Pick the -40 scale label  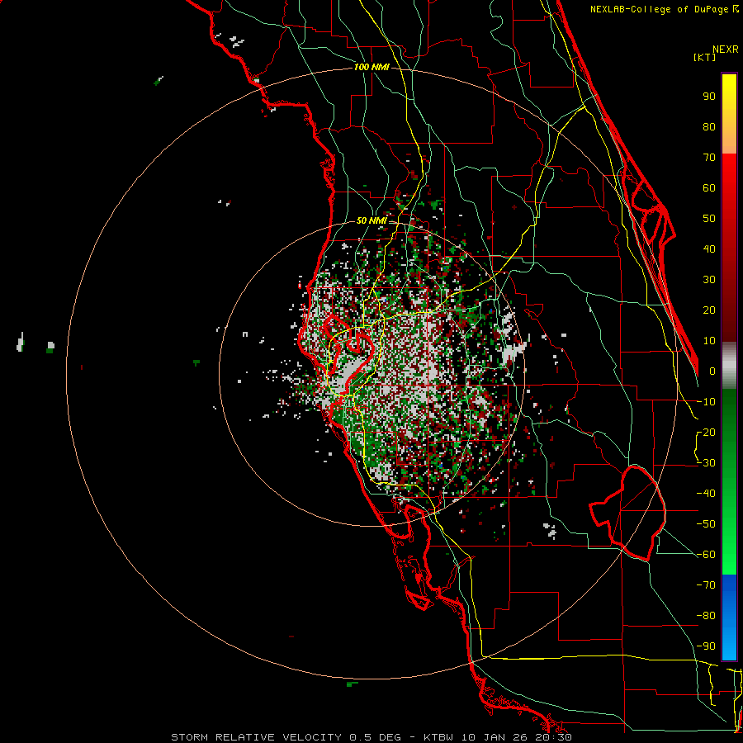pos(706,494)
